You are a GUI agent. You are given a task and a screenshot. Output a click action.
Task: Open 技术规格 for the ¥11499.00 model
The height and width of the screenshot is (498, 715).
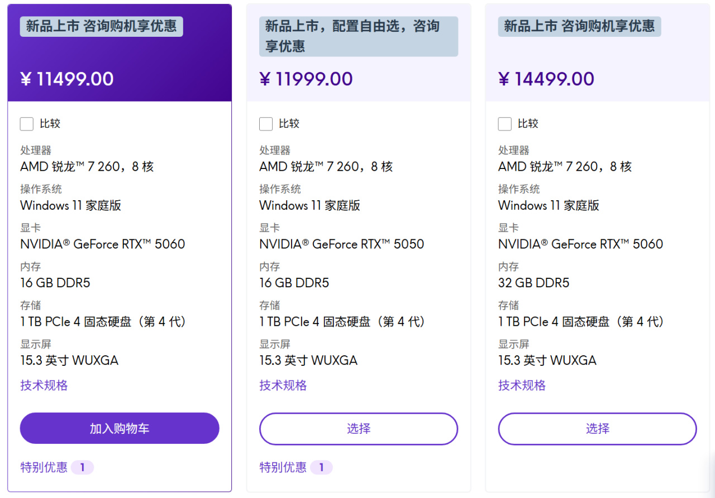[x=44, y=385]
